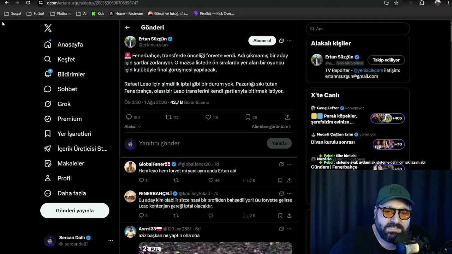Open İçerik Üreticisi studio rocket icon
This screenshot has height=254, width=452.
pos(48,149)
